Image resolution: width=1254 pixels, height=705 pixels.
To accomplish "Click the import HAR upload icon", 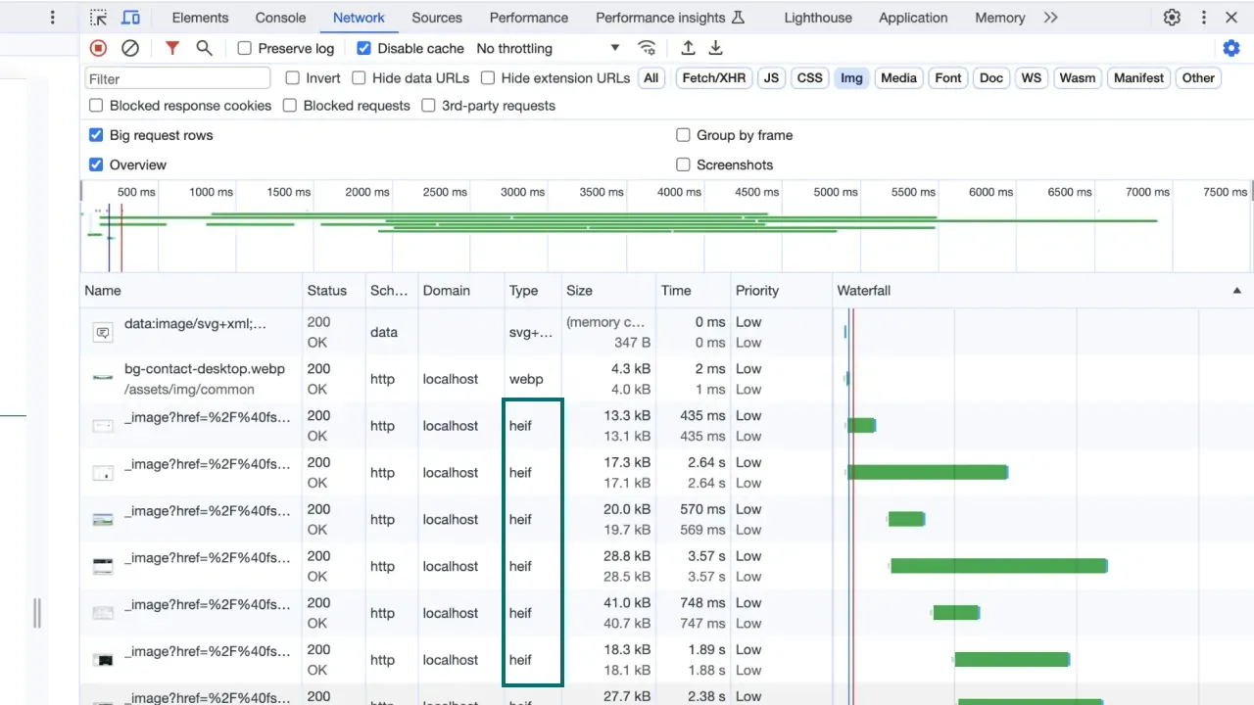I will pyautogui.click(x=688, y=48).
